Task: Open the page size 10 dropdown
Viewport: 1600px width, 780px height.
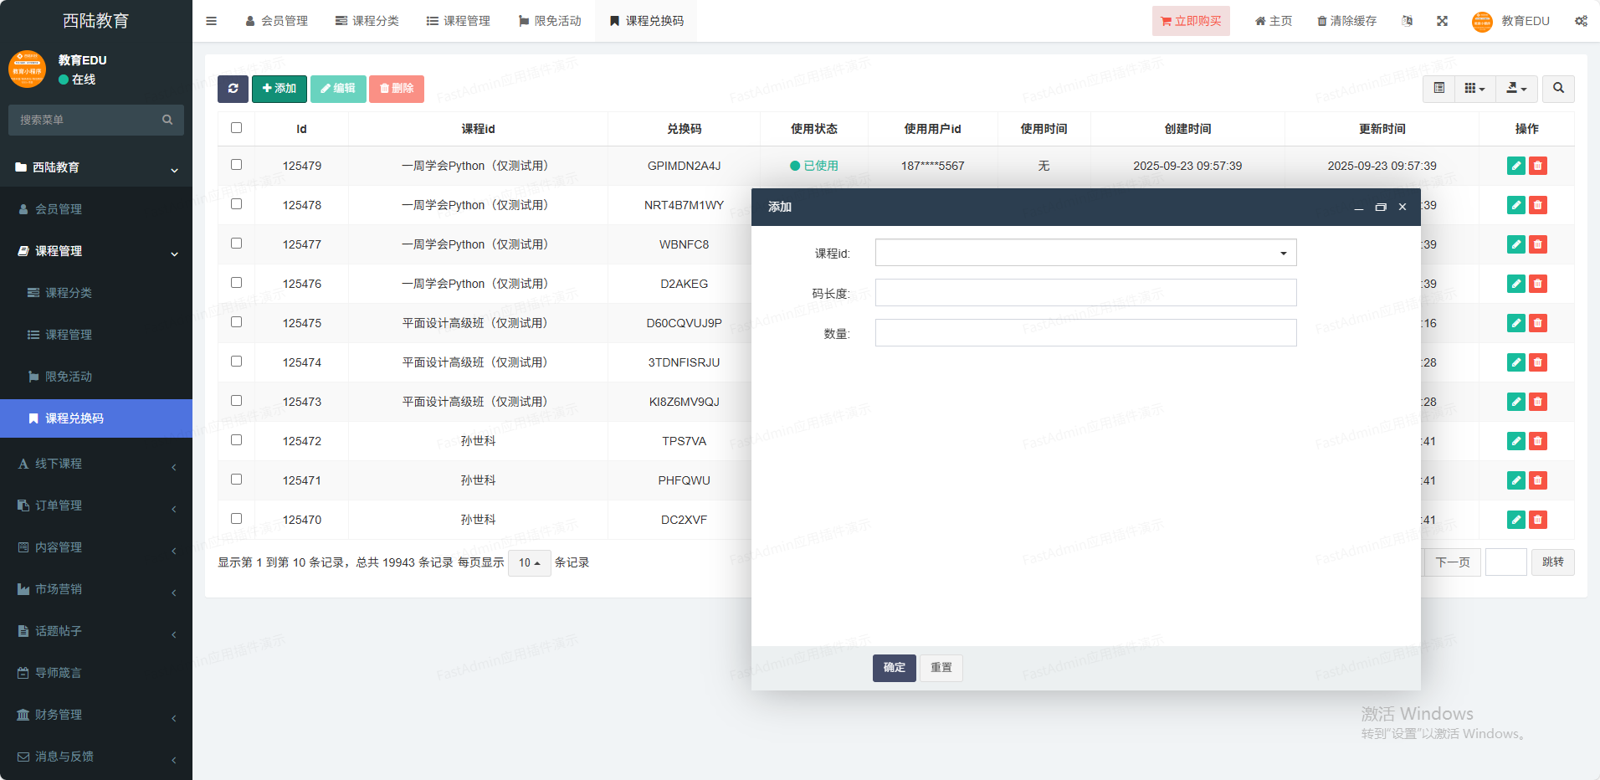Action: (529, 563)
